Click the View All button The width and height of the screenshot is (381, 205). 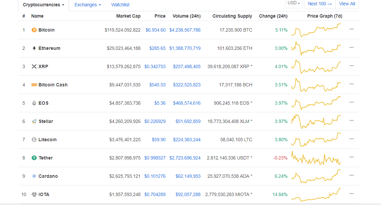pyautogui.click(x=347, y=4)
